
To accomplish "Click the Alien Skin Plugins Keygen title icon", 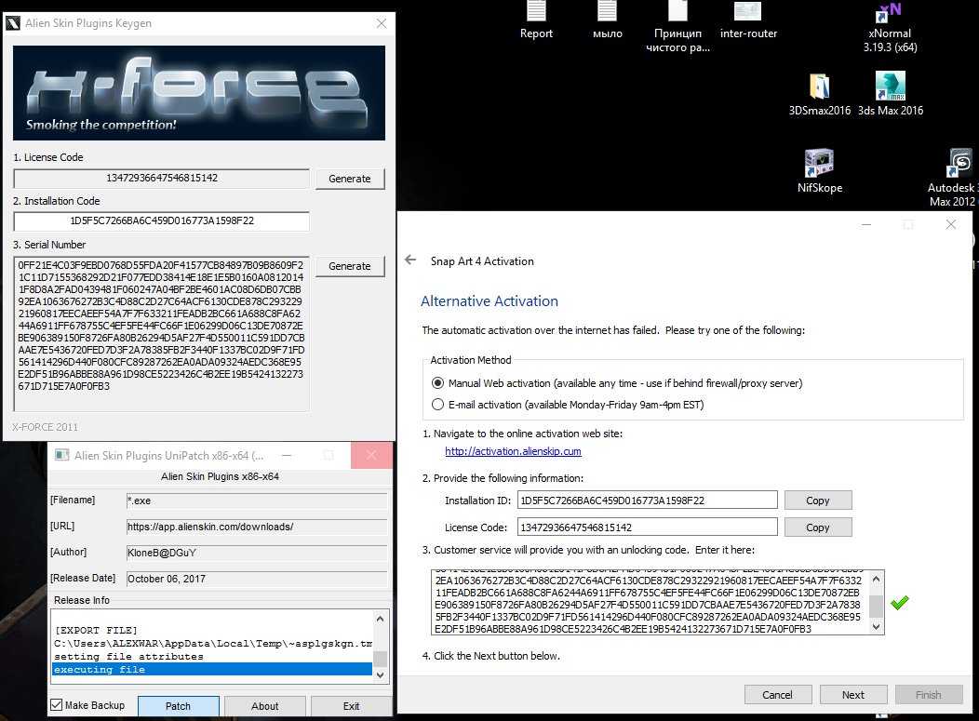I will tap(13, 23).
